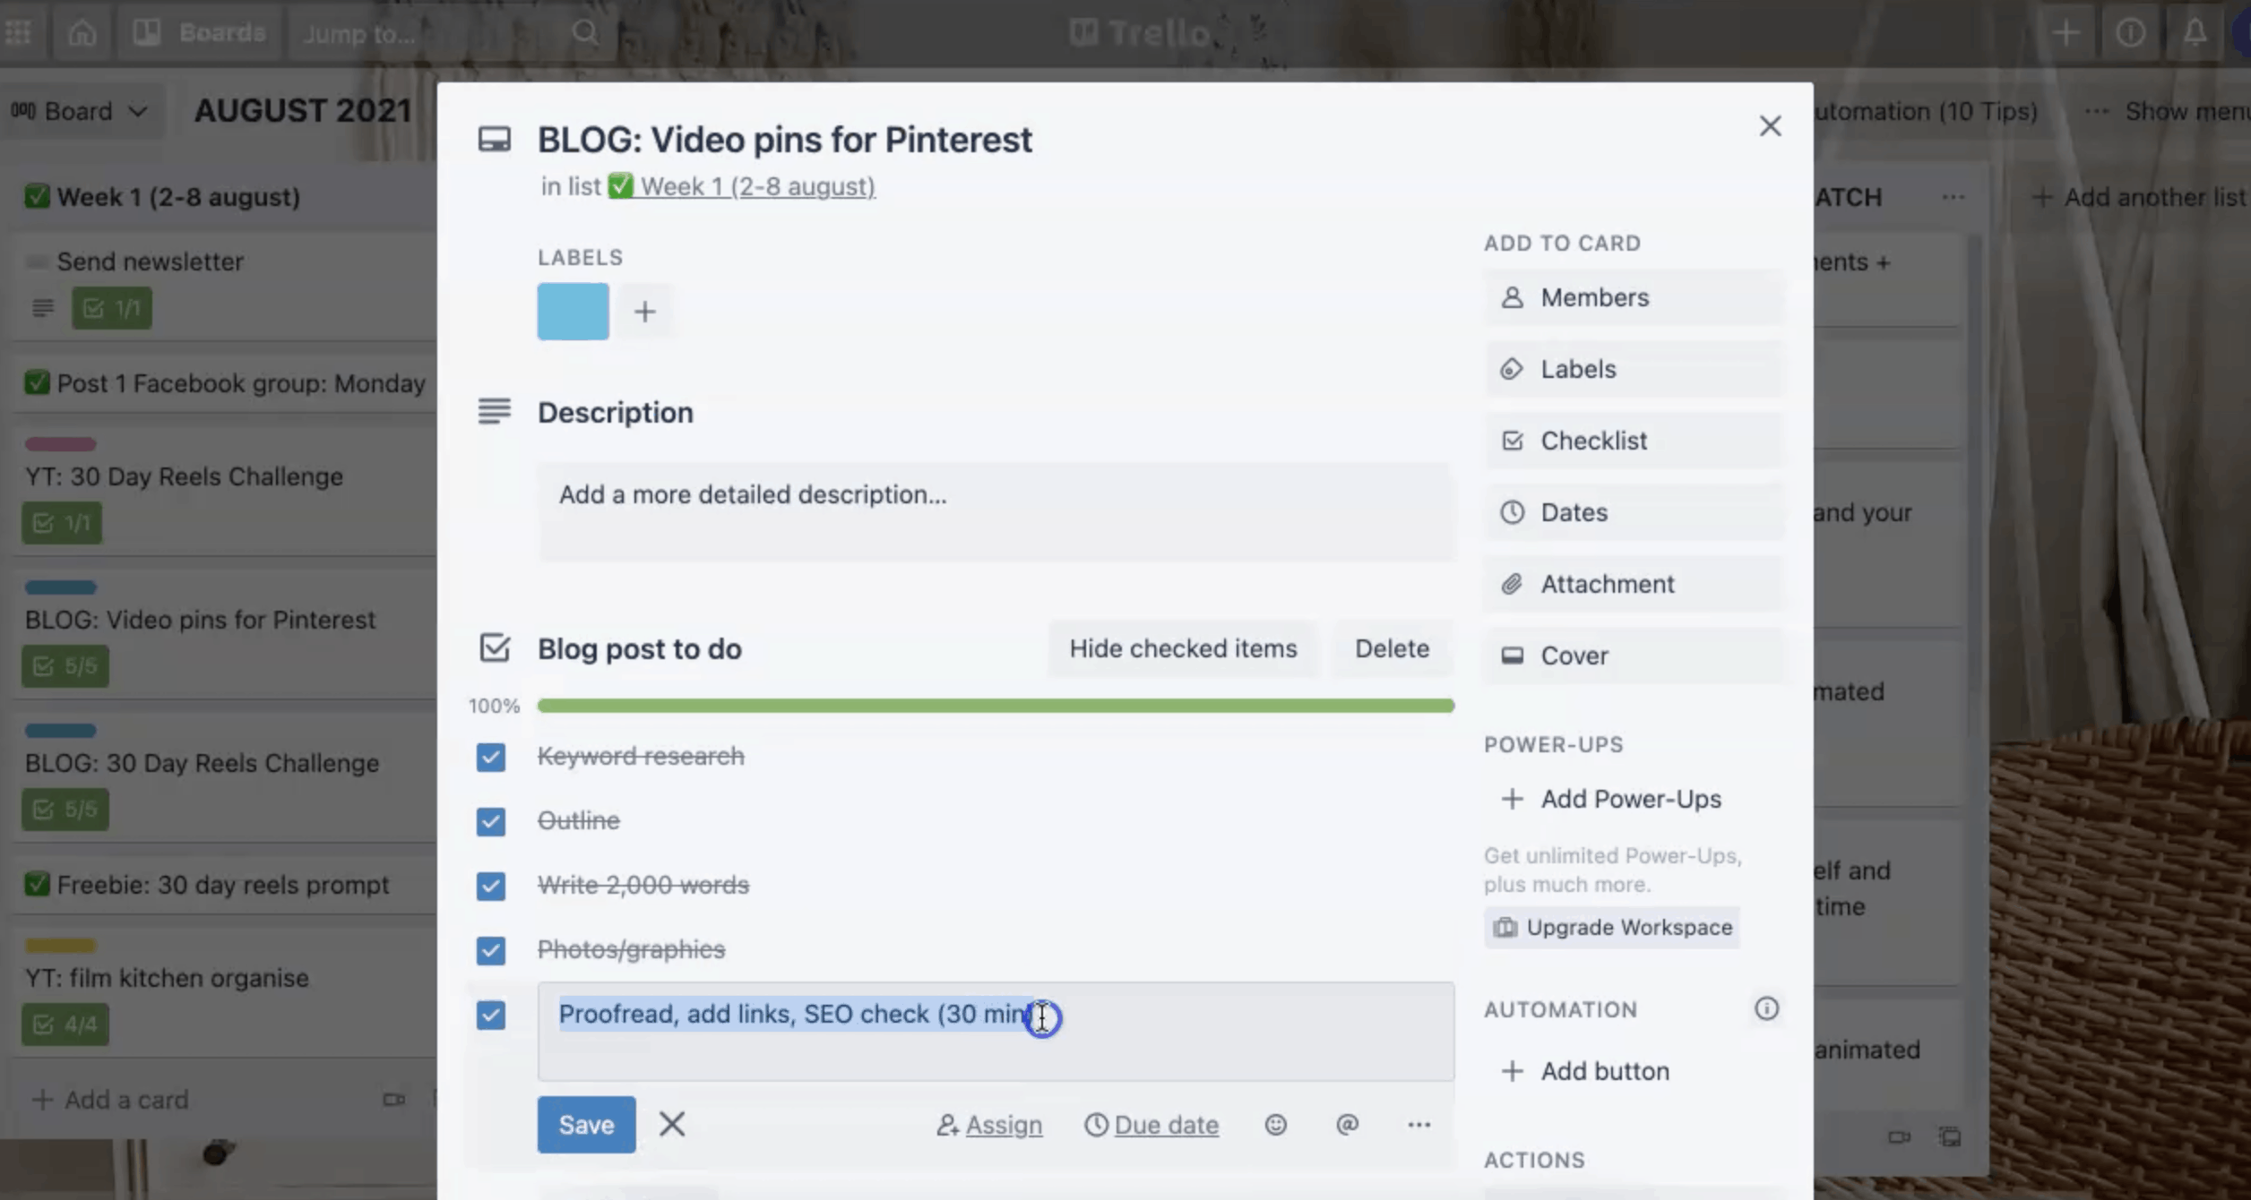This screenshot has height=1200, width=2251.
Task: Uncheck Write 2,000 words item
Action: pos(491,886)
